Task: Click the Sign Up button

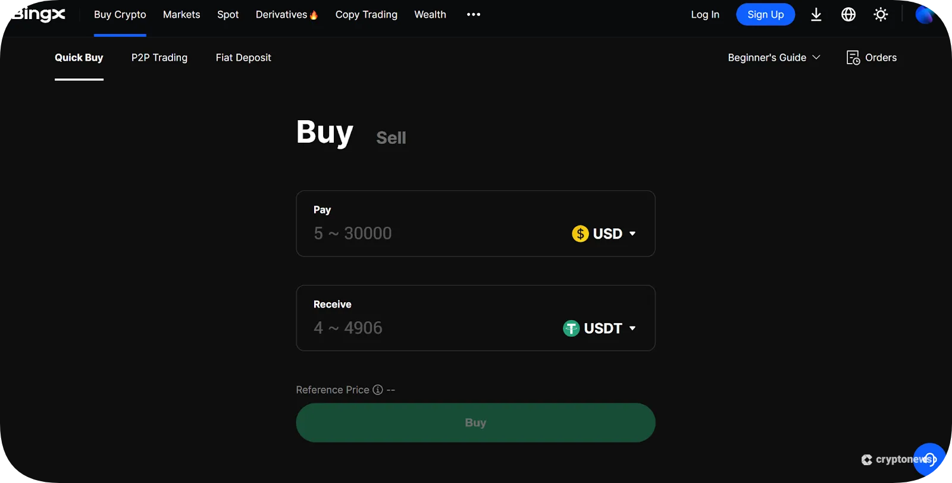Action: point(765,14)
